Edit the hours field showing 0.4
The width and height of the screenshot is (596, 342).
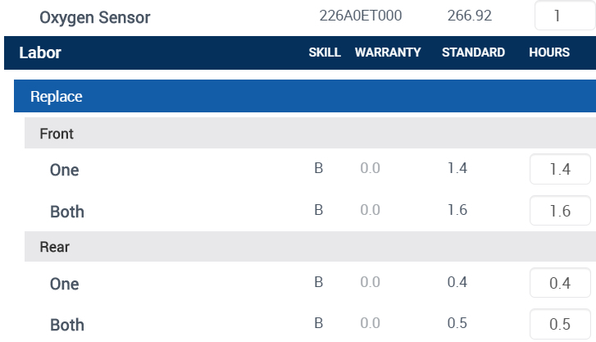point(560,284)
